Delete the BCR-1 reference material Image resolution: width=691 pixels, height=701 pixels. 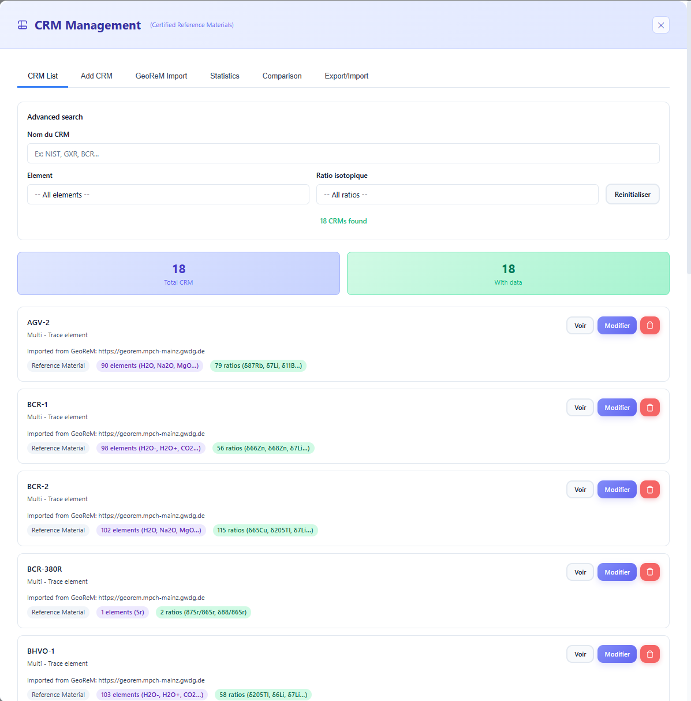coord(649,407)
